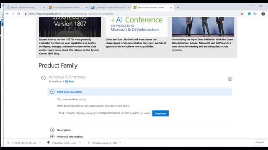Click the address bar URL

(x=71, y=14)
